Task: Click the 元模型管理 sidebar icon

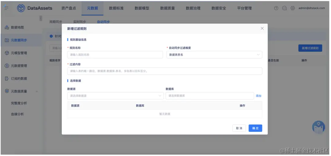Action: [7, 53]
